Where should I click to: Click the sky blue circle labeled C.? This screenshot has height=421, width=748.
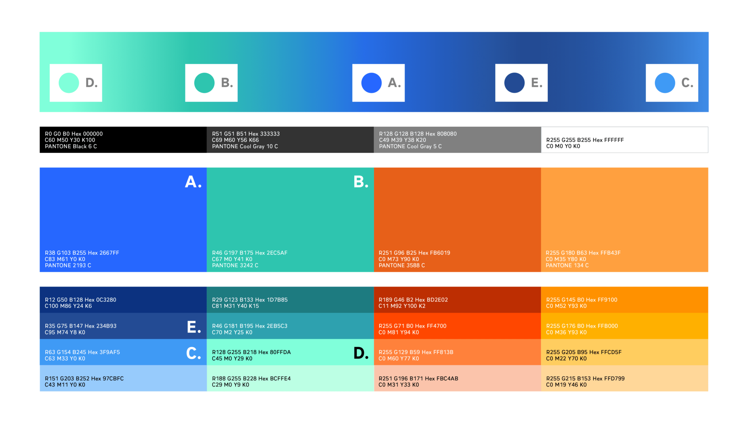665,83
